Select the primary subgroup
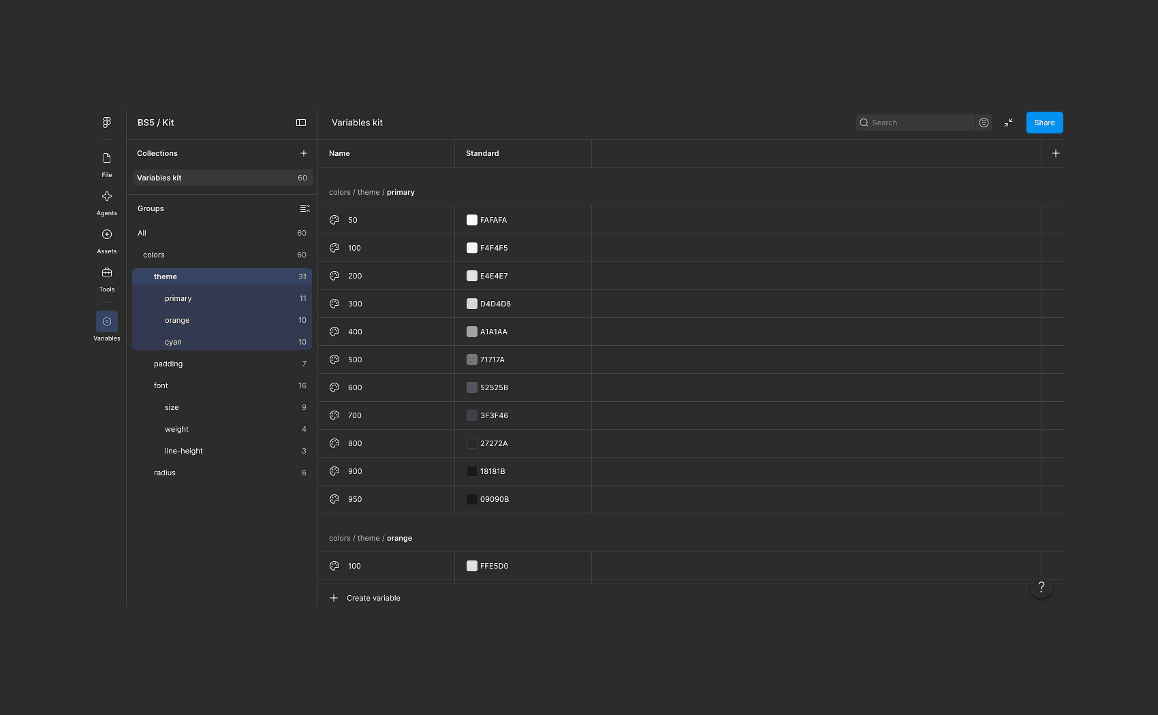Screen dimensions: 1158x715 [222, 298]
